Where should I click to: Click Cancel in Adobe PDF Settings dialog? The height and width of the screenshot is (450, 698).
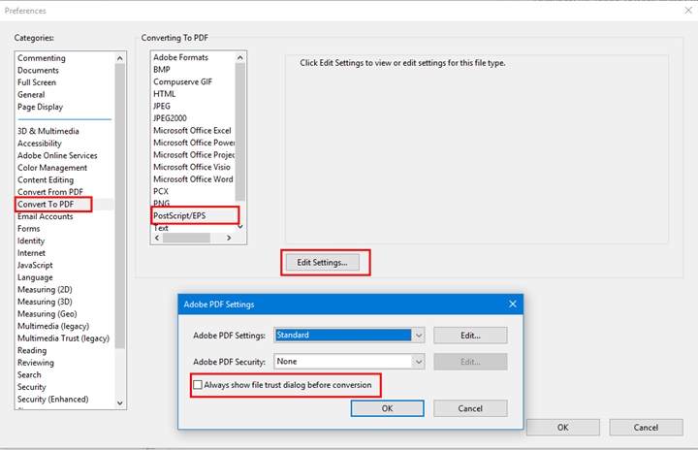[x=470, y=408]
